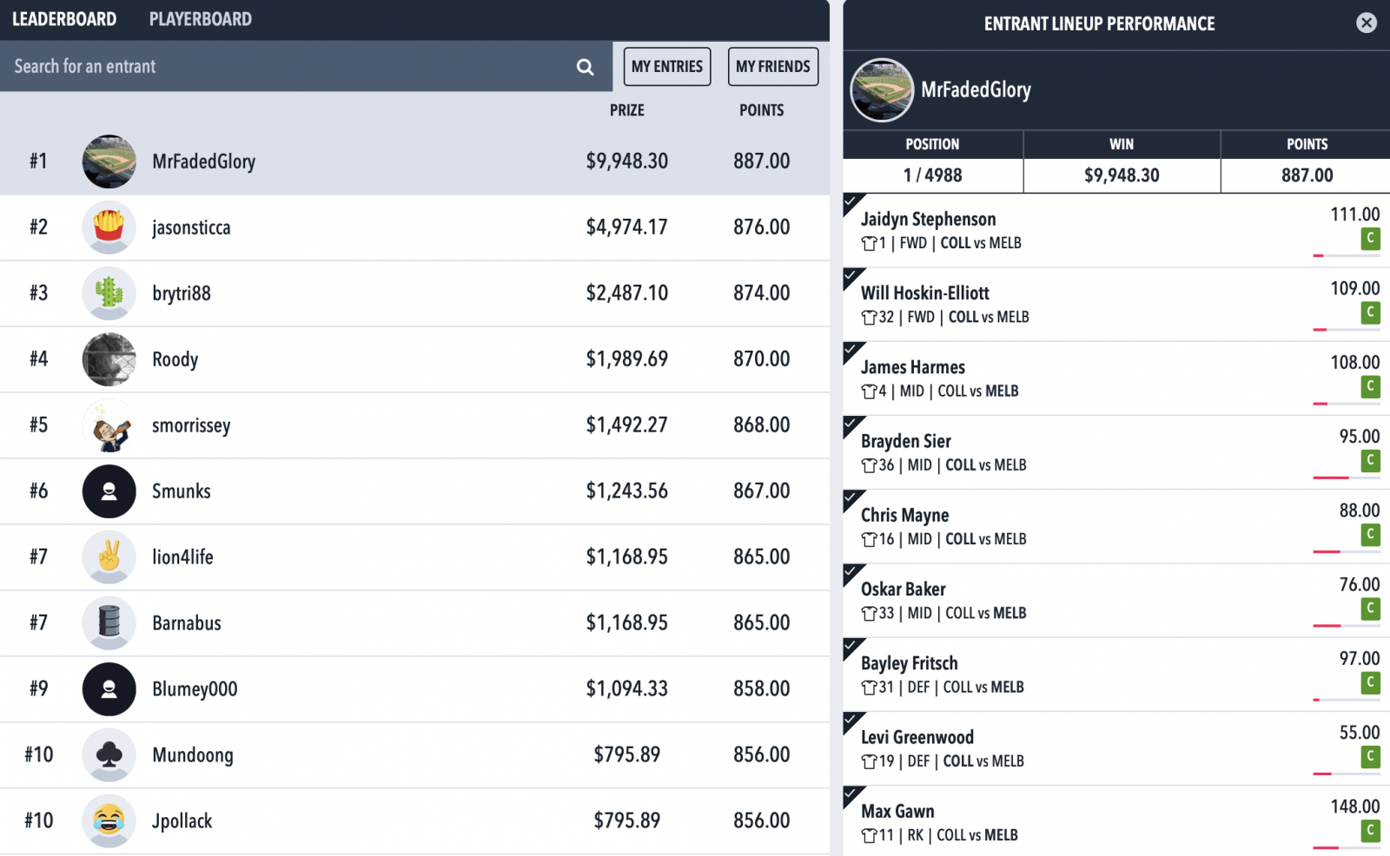Click the green C badge for Jaidyn Stephenson

(x=1370, y=239)
